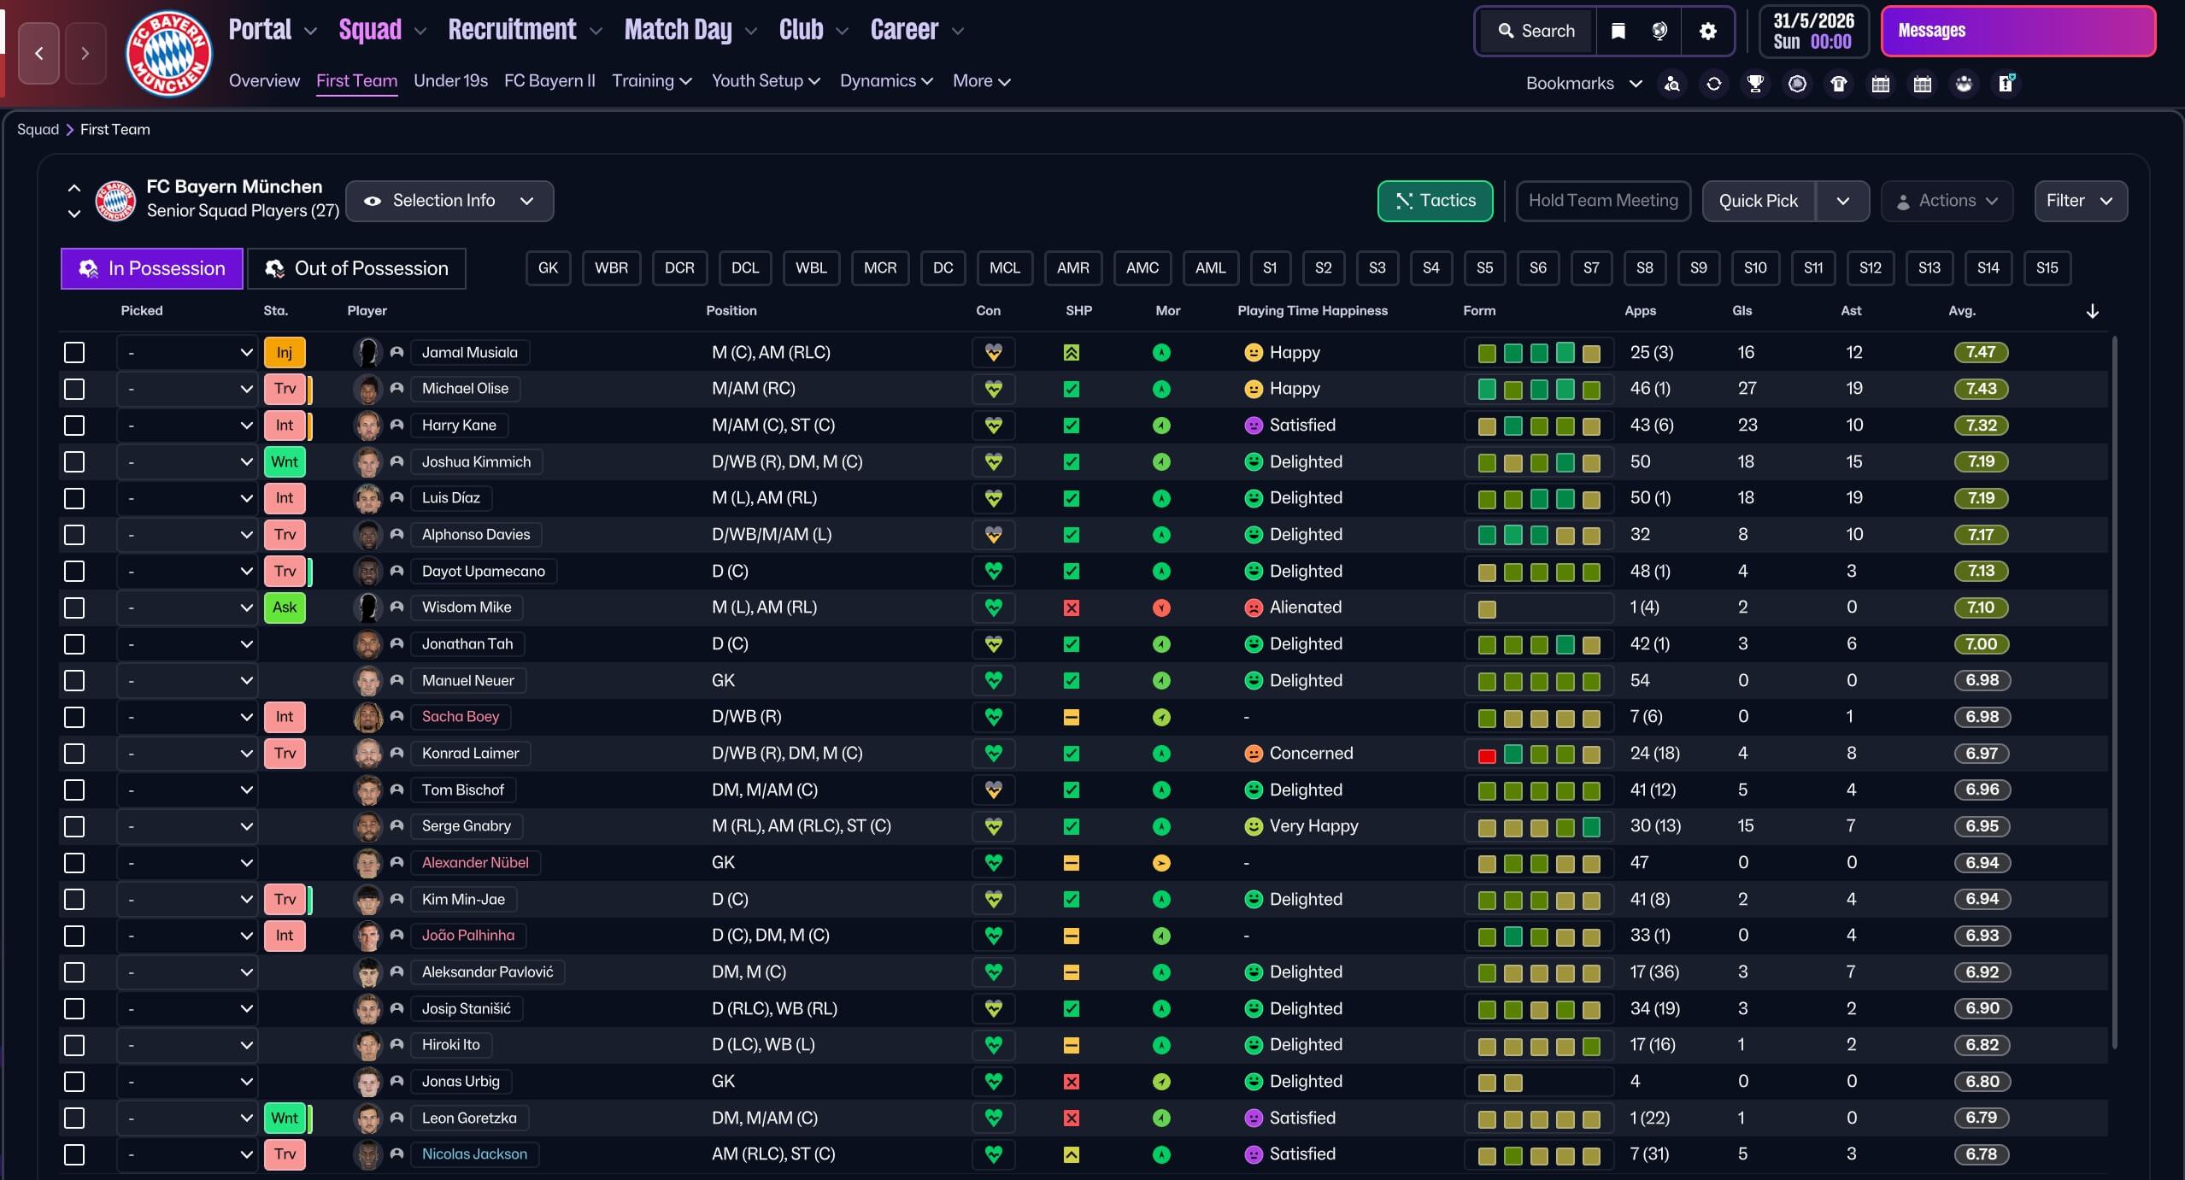Tick the checkbox for Jamal Musiala

pos(74,352)
